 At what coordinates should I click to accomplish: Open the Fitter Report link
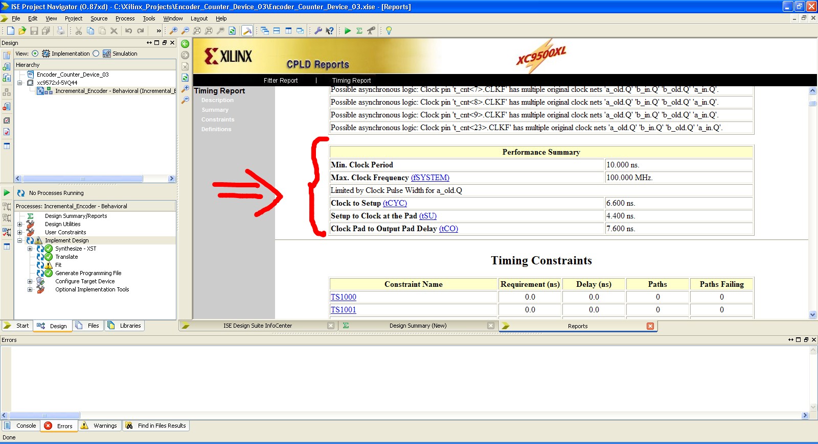tap(281, 81)
